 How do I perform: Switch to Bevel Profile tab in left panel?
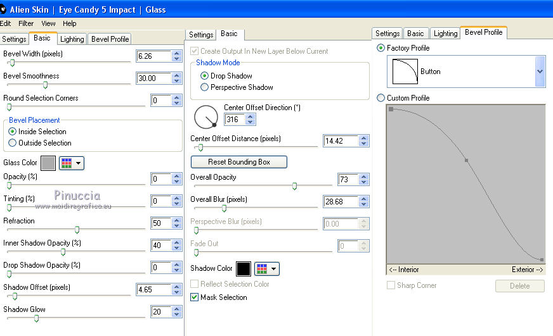tap(110, 39)
